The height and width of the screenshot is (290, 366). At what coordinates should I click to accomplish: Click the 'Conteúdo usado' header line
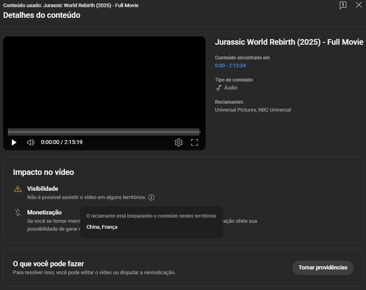(71, 6)
